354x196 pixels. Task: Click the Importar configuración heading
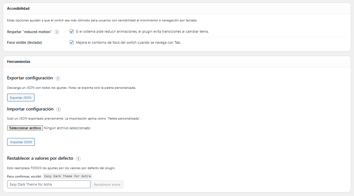coord(30,109)
